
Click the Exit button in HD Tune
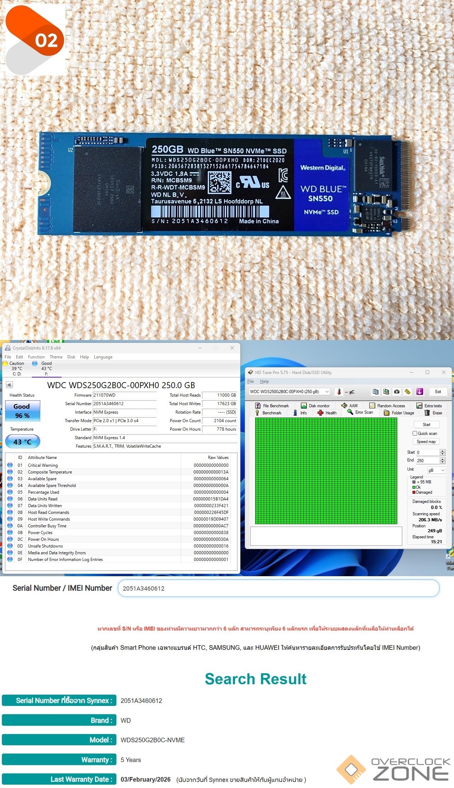point(438,392)
